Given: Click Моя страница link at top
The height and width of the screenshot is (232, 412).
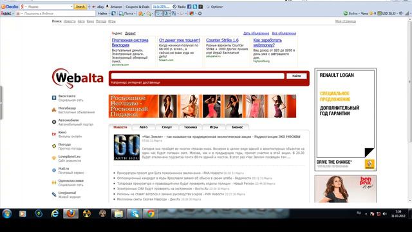Looking at the screenshot, I should click(346, 21).
